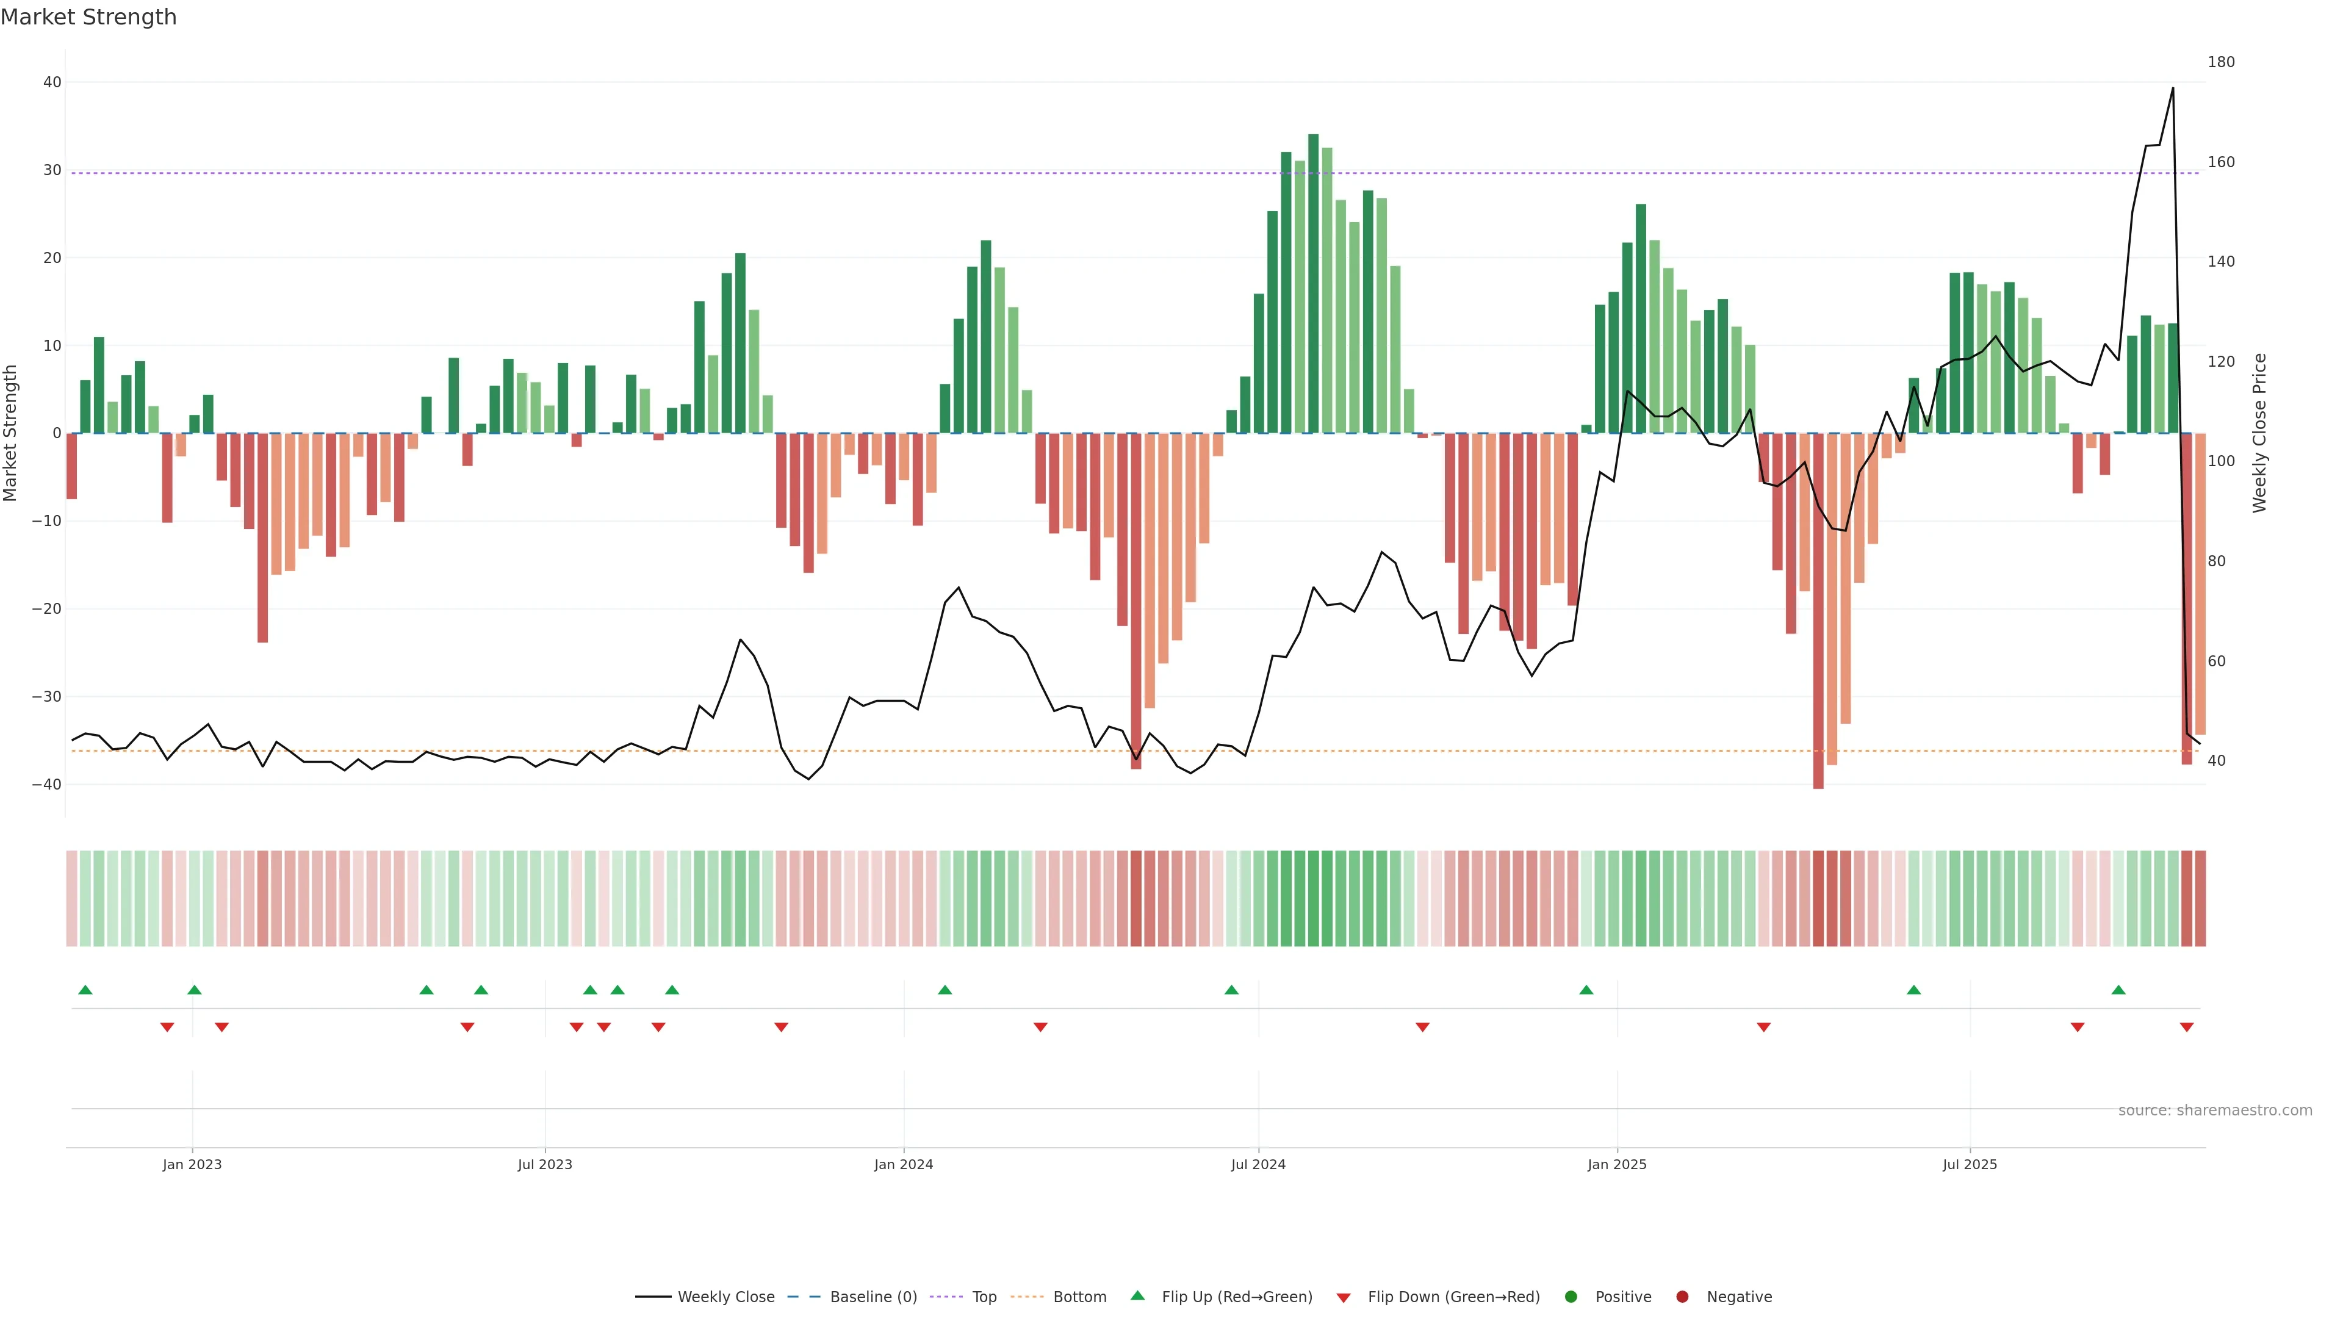This screenshot has width=2343, height=1318.
Task: Click Flip Up green triangle legend icon
Action: coord(1137,1295)
